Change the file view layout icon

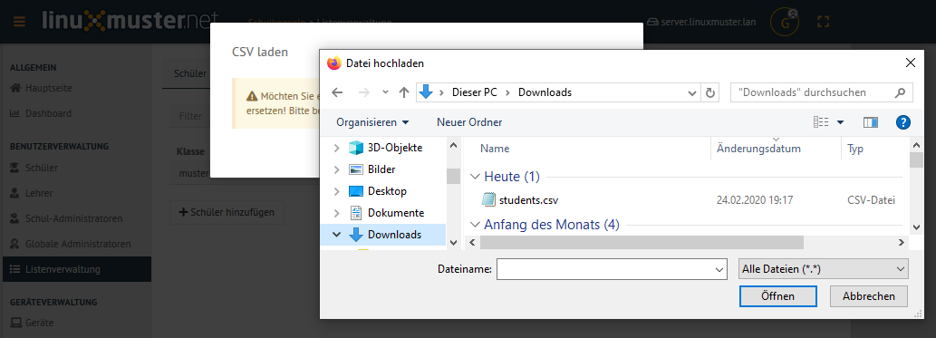pyautogui.click(x=822, y=122)
